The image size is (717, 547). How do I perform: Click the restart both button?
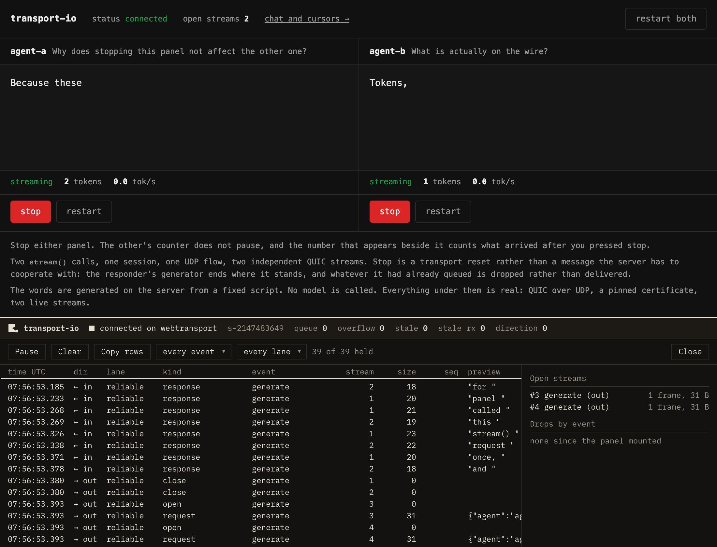click(666, 19)
